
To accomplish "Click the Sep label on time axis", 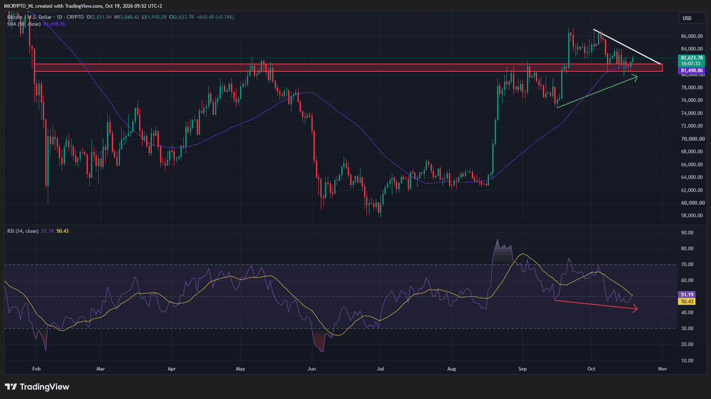I will tap(522, 369).
